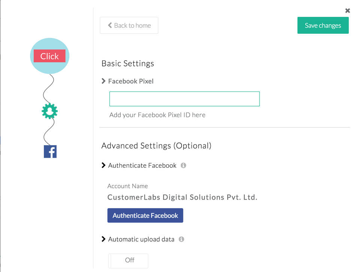Collapse the Facebook Pixel section chevron
The height and width of the screenshot is (272, 360).
pyautogui.click(x=103, y=81)
